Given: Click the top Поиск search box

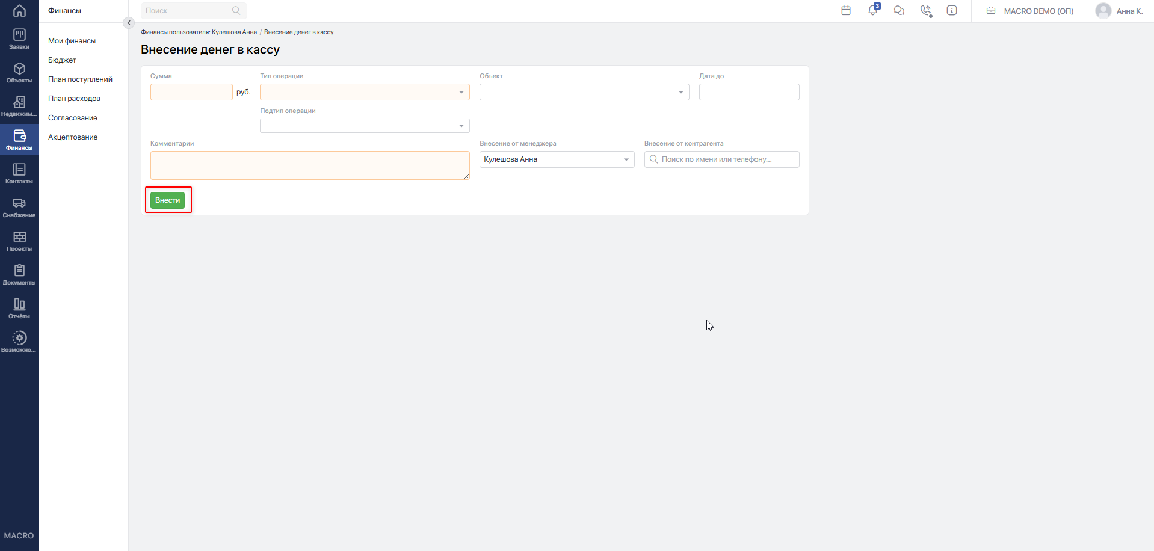Looking at the screenshot, I should click(x=194, y=10).
